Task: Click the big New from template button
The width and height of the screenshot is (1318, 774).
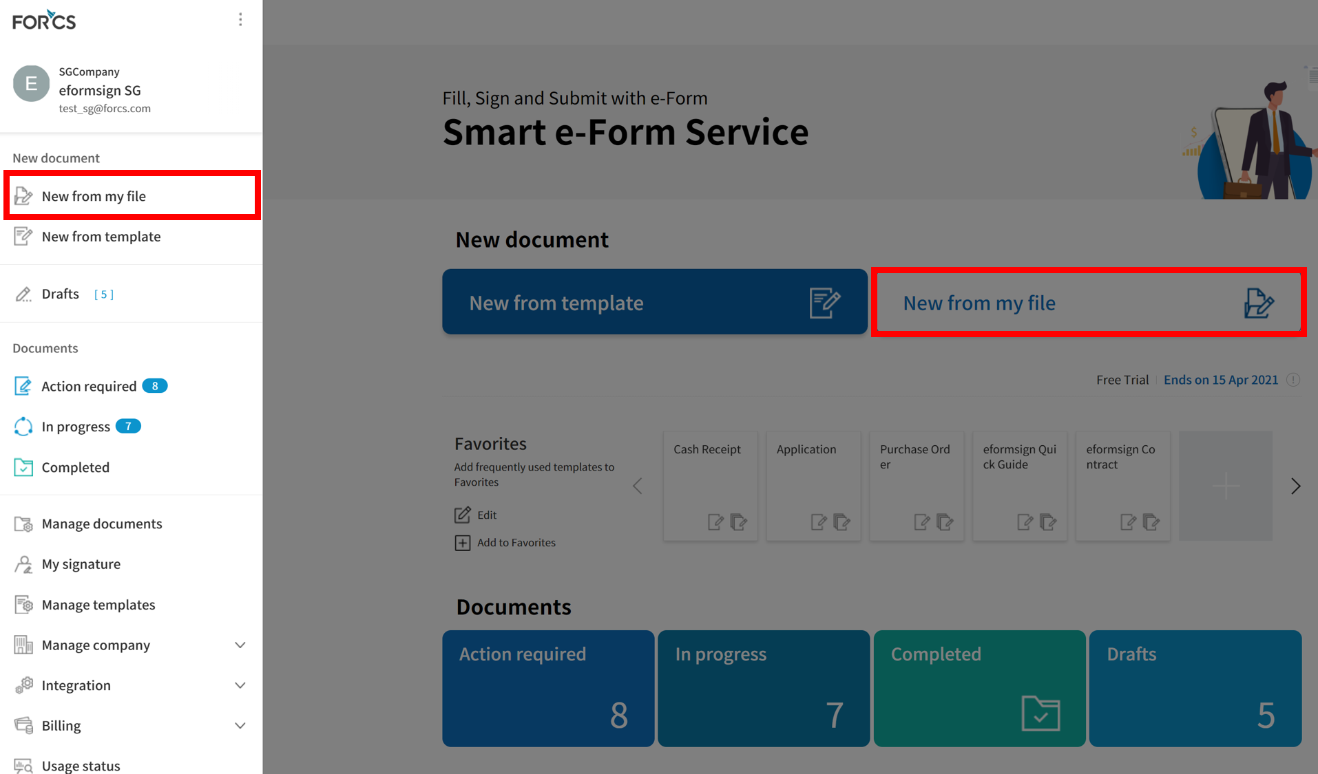Action: (655, 302)
